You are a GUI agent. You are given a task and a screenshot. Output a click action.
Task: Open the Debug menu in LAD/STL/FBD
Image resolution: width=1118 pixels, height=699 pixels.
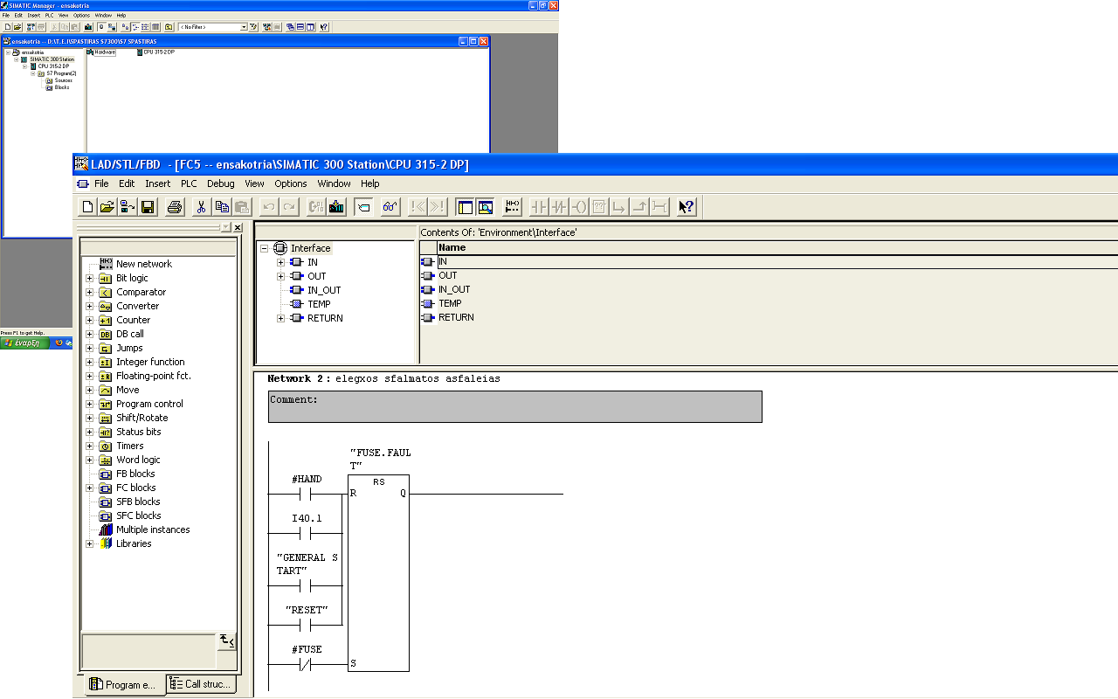click(x=221, y=183)
